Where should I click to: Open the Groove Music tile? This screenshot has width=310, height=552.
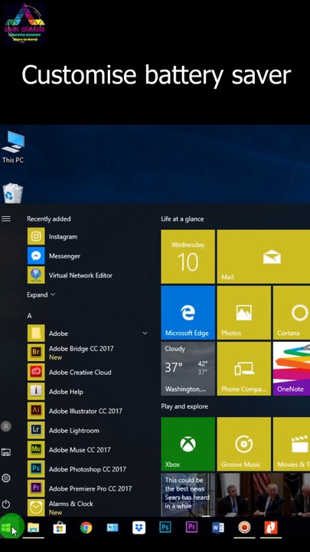244,444
